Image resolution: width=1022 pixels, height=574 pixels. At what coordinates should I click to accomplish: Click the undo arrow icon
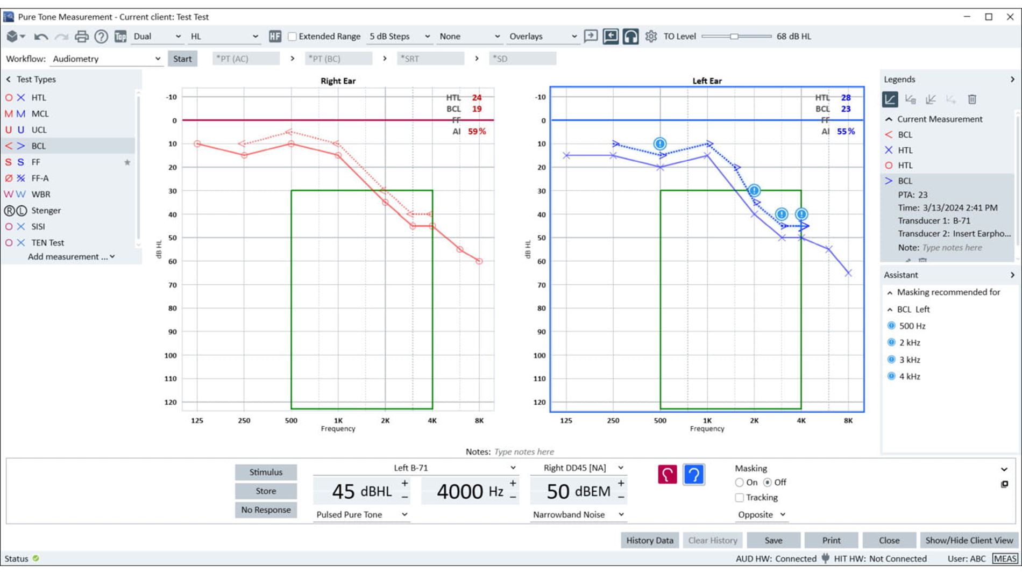(x=42, y=36)
